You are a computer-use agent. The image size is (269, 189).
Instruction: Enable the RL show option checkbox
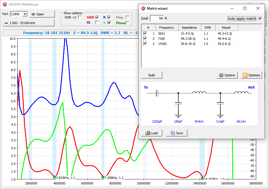coord(97,23)
